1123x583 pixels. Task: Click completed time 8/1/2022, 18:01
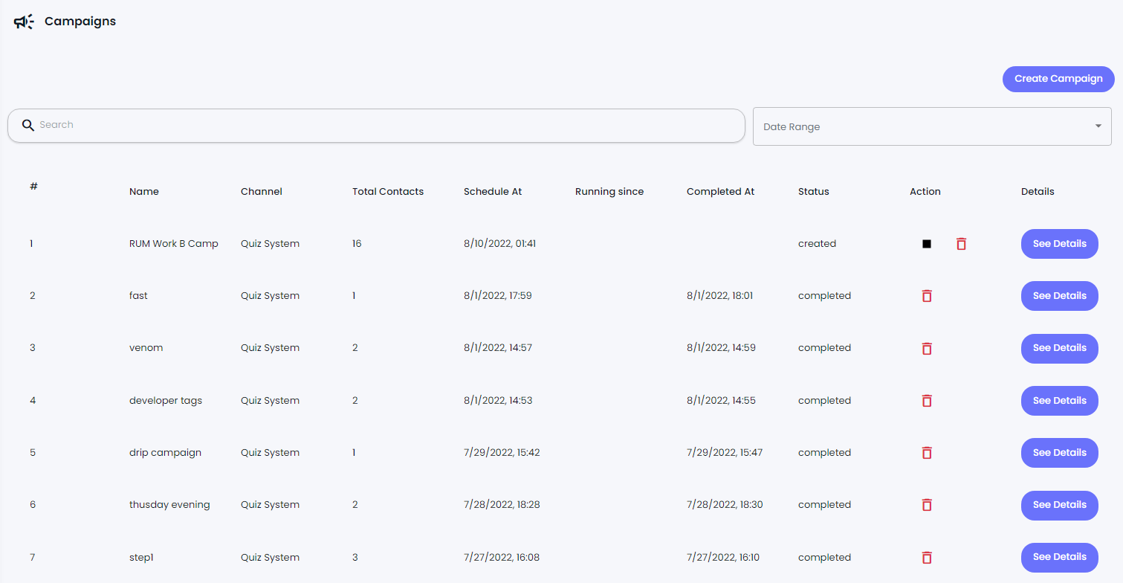[720, 296]
